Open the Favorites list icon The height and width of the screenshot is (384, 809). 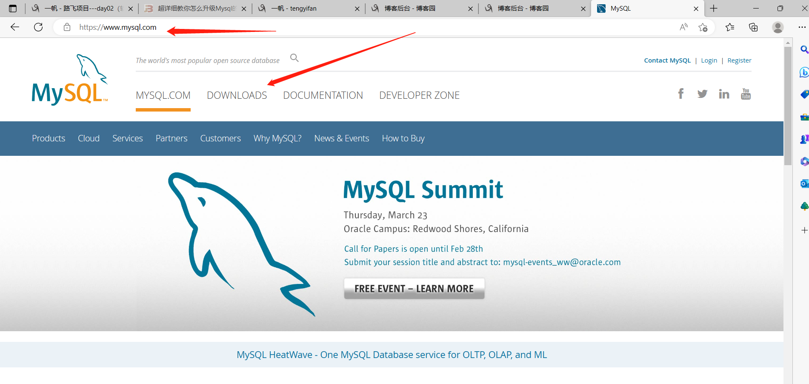tap(730, 27)
